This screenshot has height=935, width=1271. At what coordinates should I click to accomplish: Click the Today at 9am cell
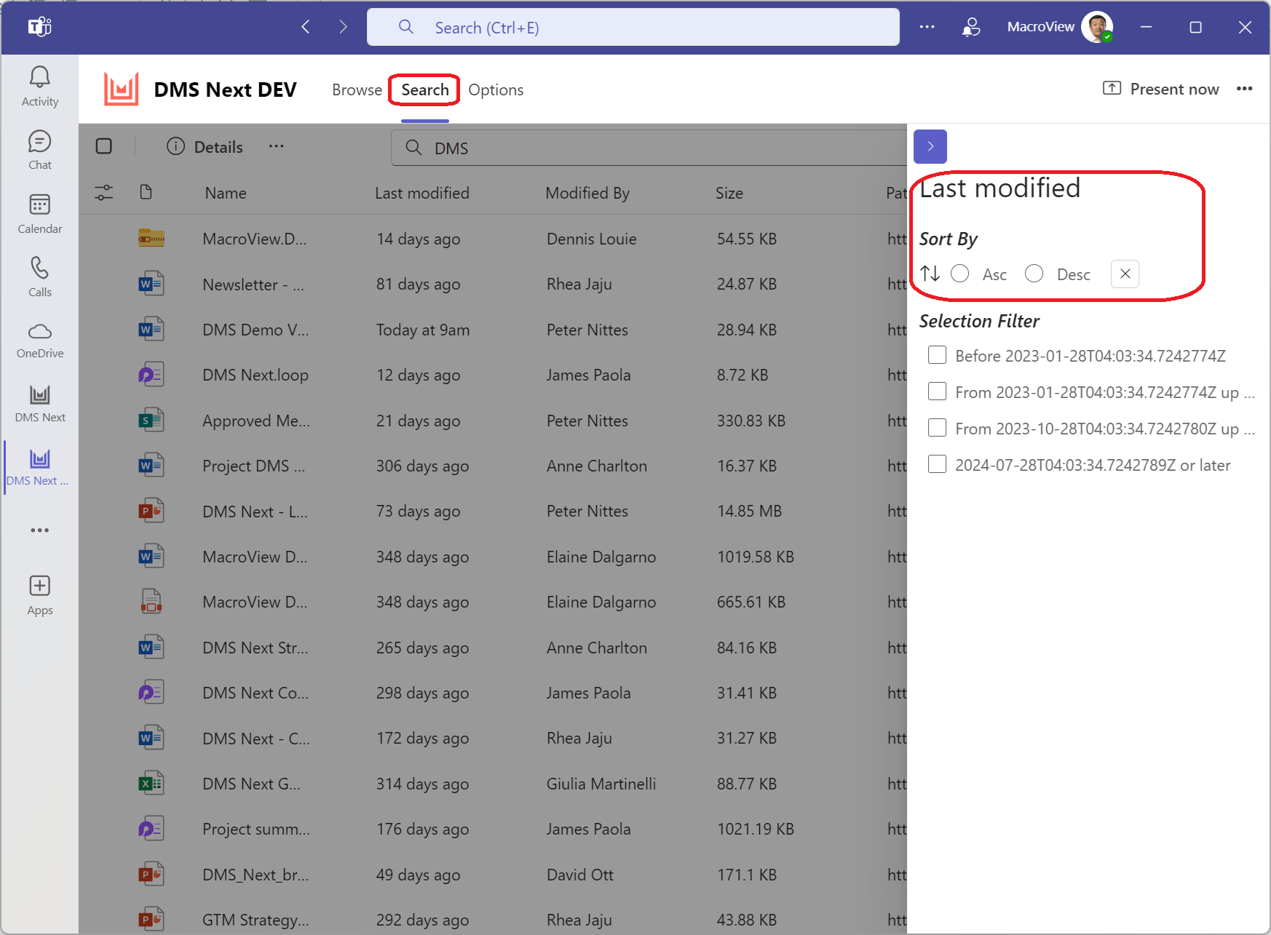pos(423,330)
